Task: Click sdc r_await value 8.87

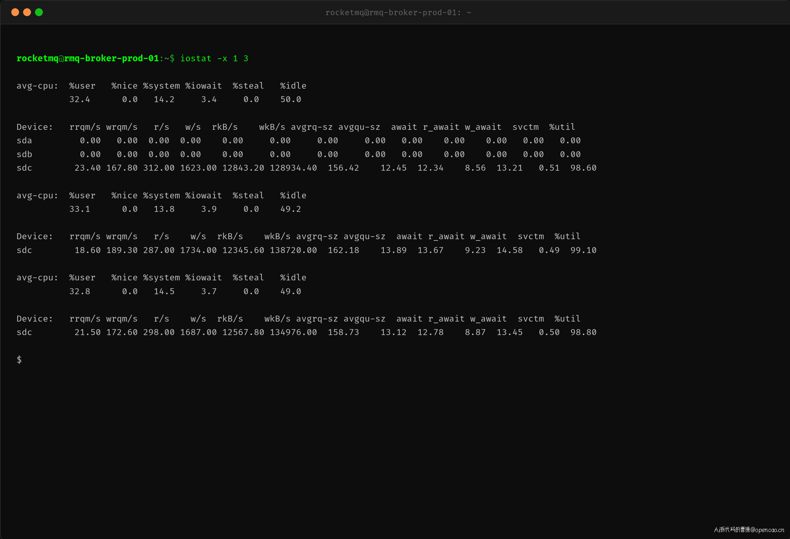Action: [475, 332]
